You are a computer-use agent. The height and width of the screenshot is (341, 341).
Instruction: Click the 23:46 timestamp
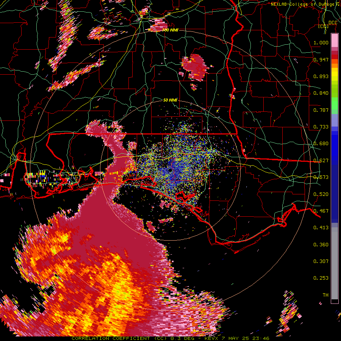click(x=261, y=338)
